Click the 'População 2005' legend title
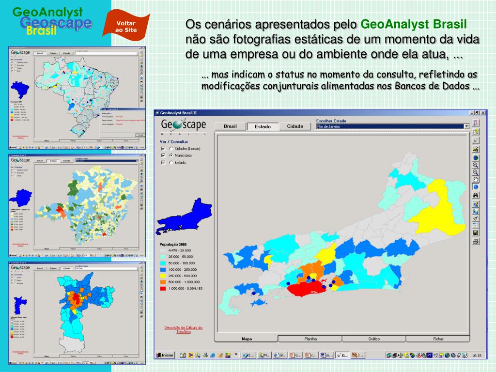Screen dimensions: 496x372 click(173, 244)
